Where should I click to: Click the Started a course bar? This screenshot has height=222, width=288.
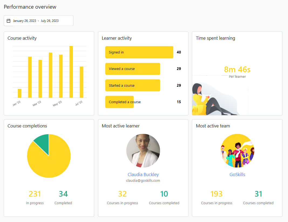click(x=133, y=85)
